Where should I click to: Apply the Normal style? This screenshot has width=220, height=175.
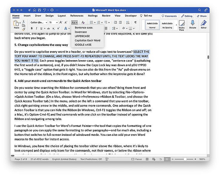[152, 25]
